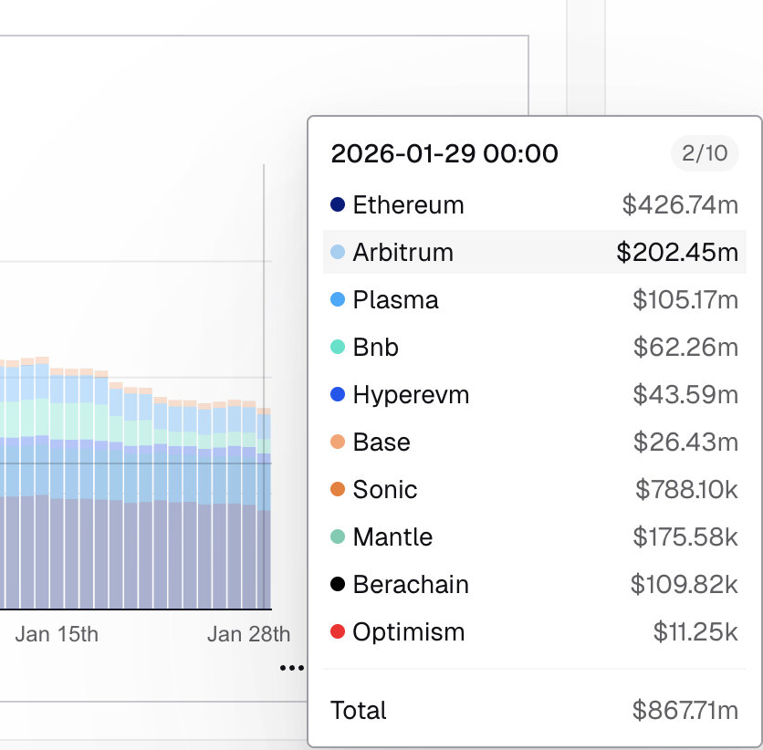763x750 pixels.
Task: Click the Total value $867.71m
Action: click(x=685, y=710)
